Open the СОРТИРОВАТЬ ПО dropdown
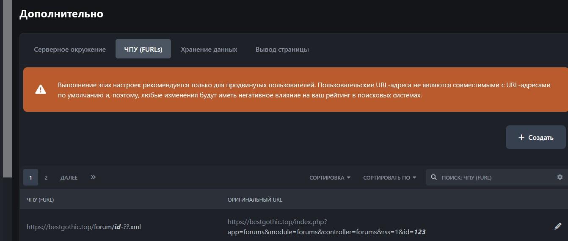Viewport: 568px width, 241px height. [389, 177]
